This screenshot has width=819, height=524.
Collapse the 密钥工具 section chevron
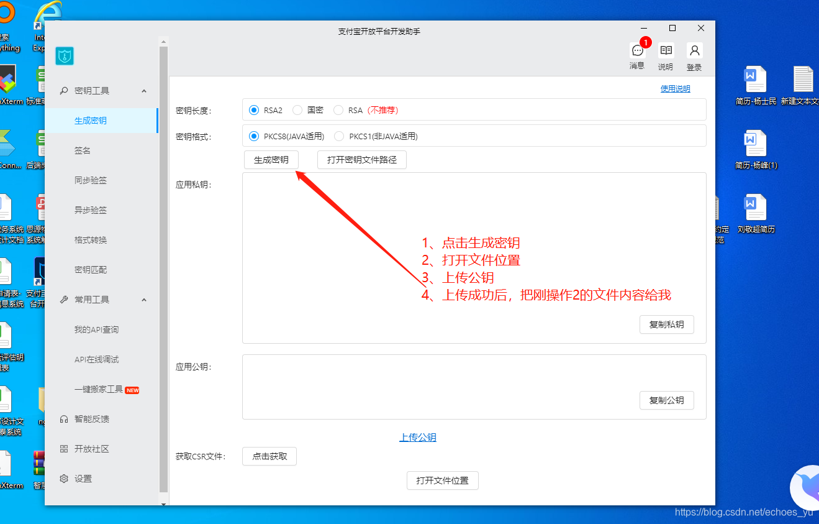pos(144,91)
